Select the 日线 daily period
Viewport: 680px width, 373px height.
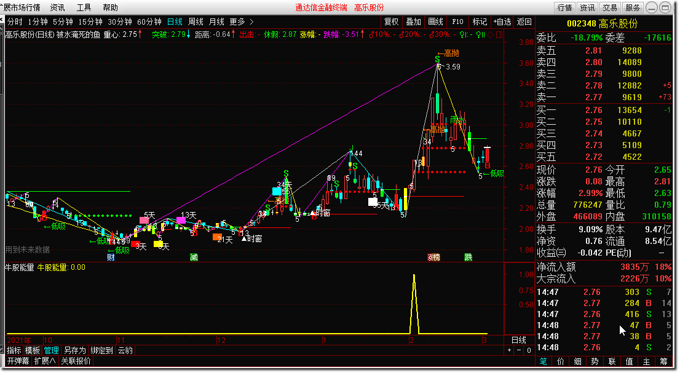click(175, 22)
